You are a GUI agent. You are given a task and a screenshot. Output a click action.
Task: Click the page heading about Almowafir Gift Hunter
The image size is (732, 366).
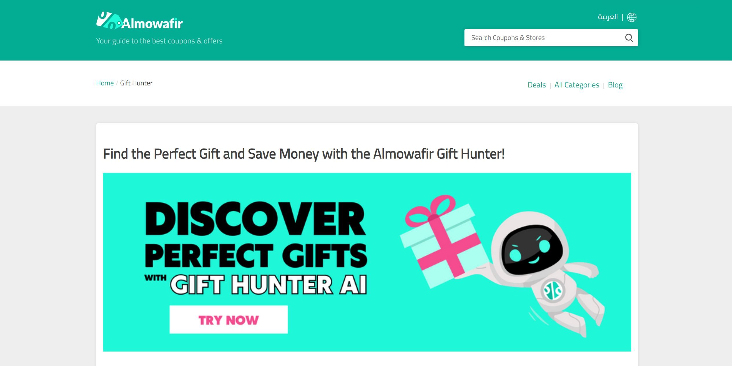[304, 154]
